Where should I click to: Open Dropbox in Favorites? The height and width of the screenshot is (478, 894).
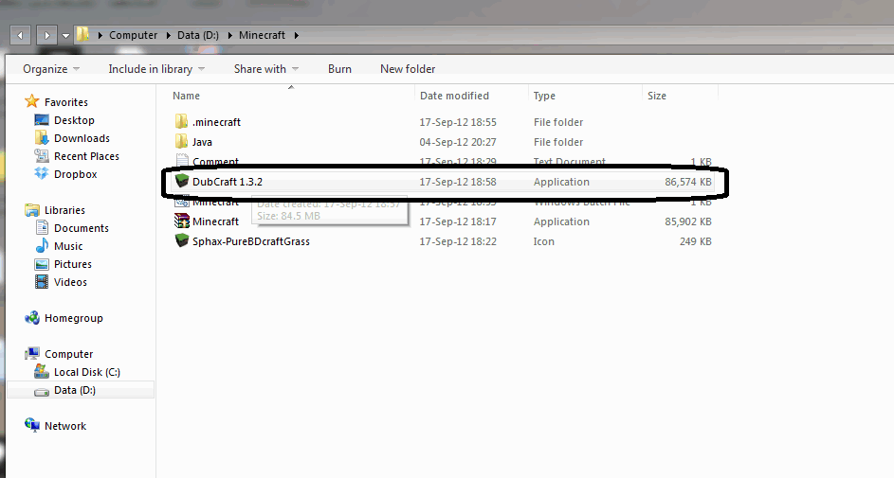coord(75,174)
